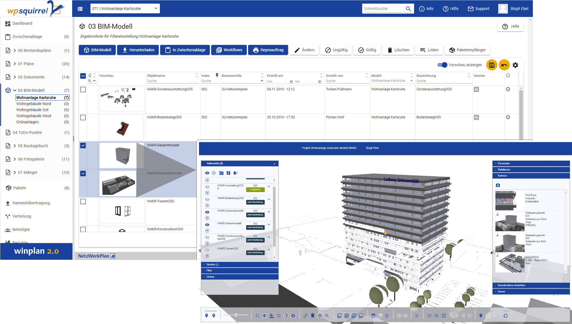
Task: Open the project selector 371 Wohnanlage Karlsruhe dropdown
Action: point(125,9)
